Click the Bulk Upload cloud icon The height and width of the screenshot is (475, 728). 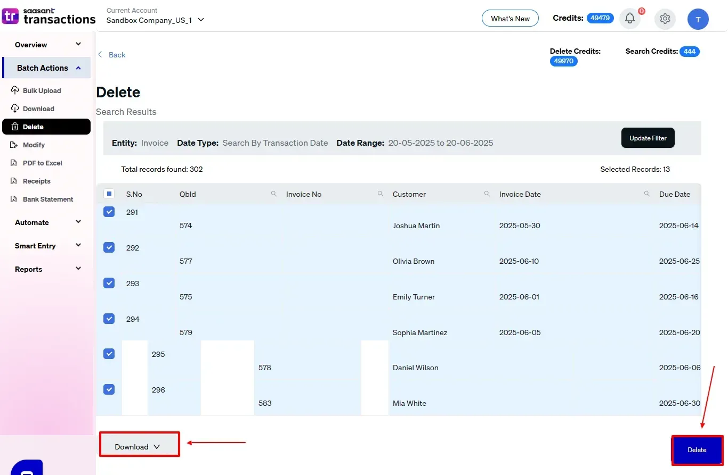click(x=15, y=90)
